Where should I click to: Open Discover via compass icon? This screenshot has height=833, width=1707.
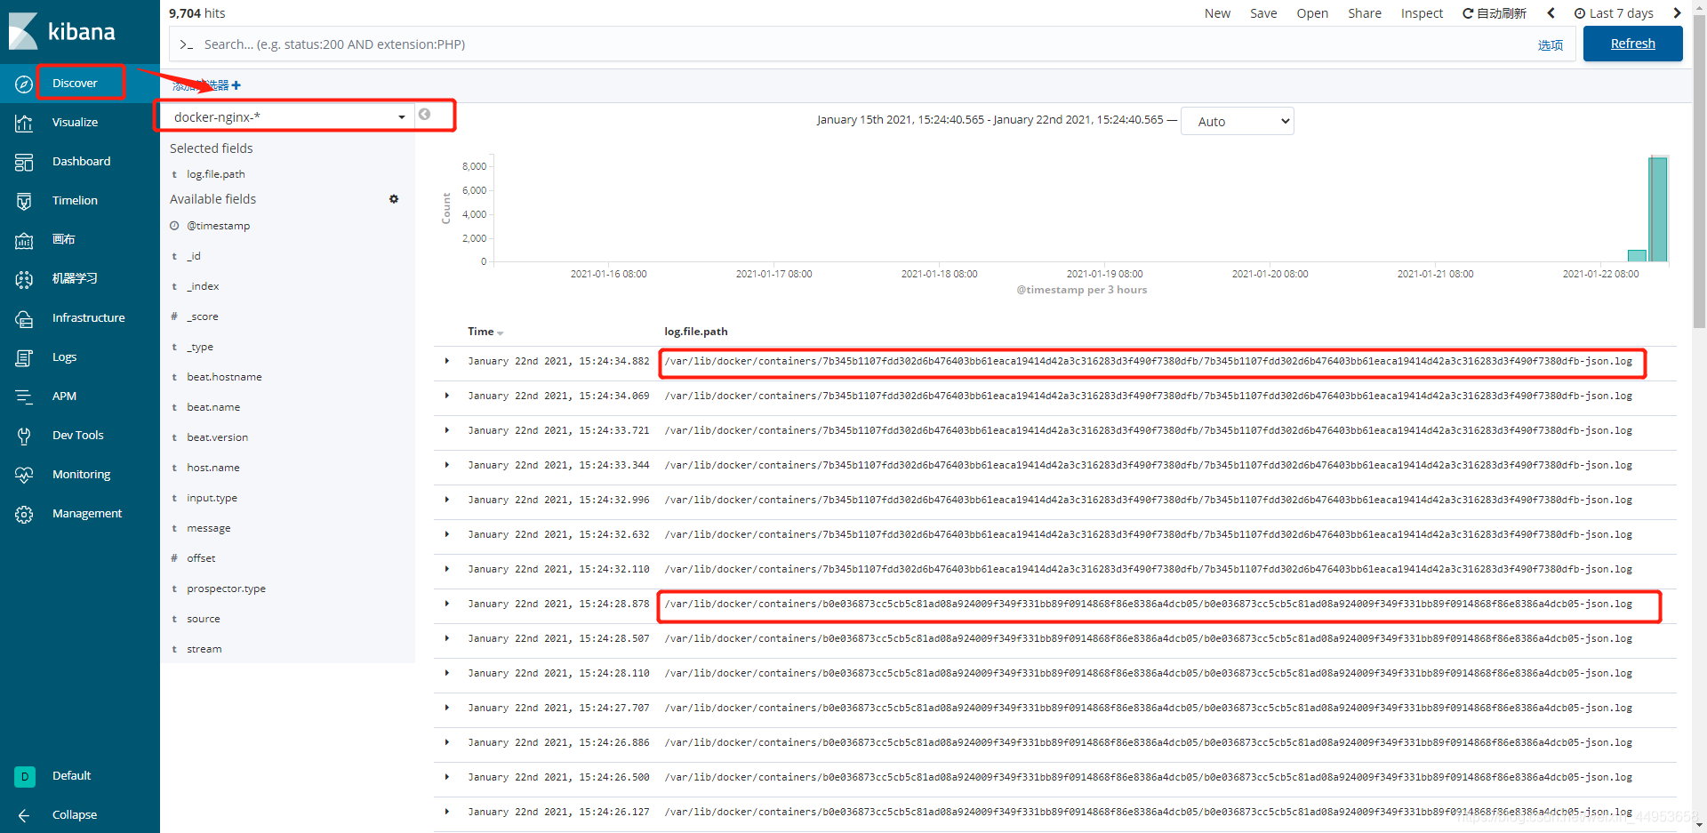click(24, 84)
